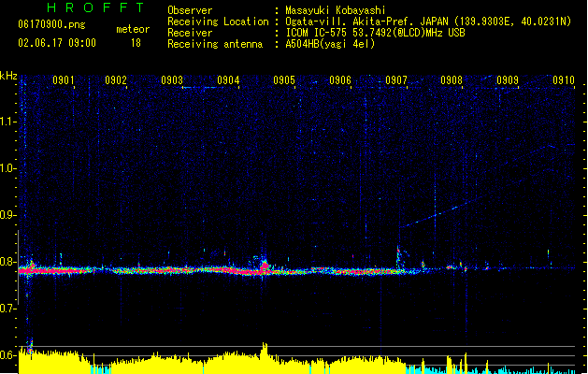Click the 0909 time marker
The height and width of the screenshot is (374, 588).
(x=508, y=80)
